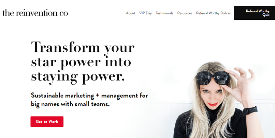275x138 pixels.
Task: Open the Resources nav link
Action: pos(185,13)
